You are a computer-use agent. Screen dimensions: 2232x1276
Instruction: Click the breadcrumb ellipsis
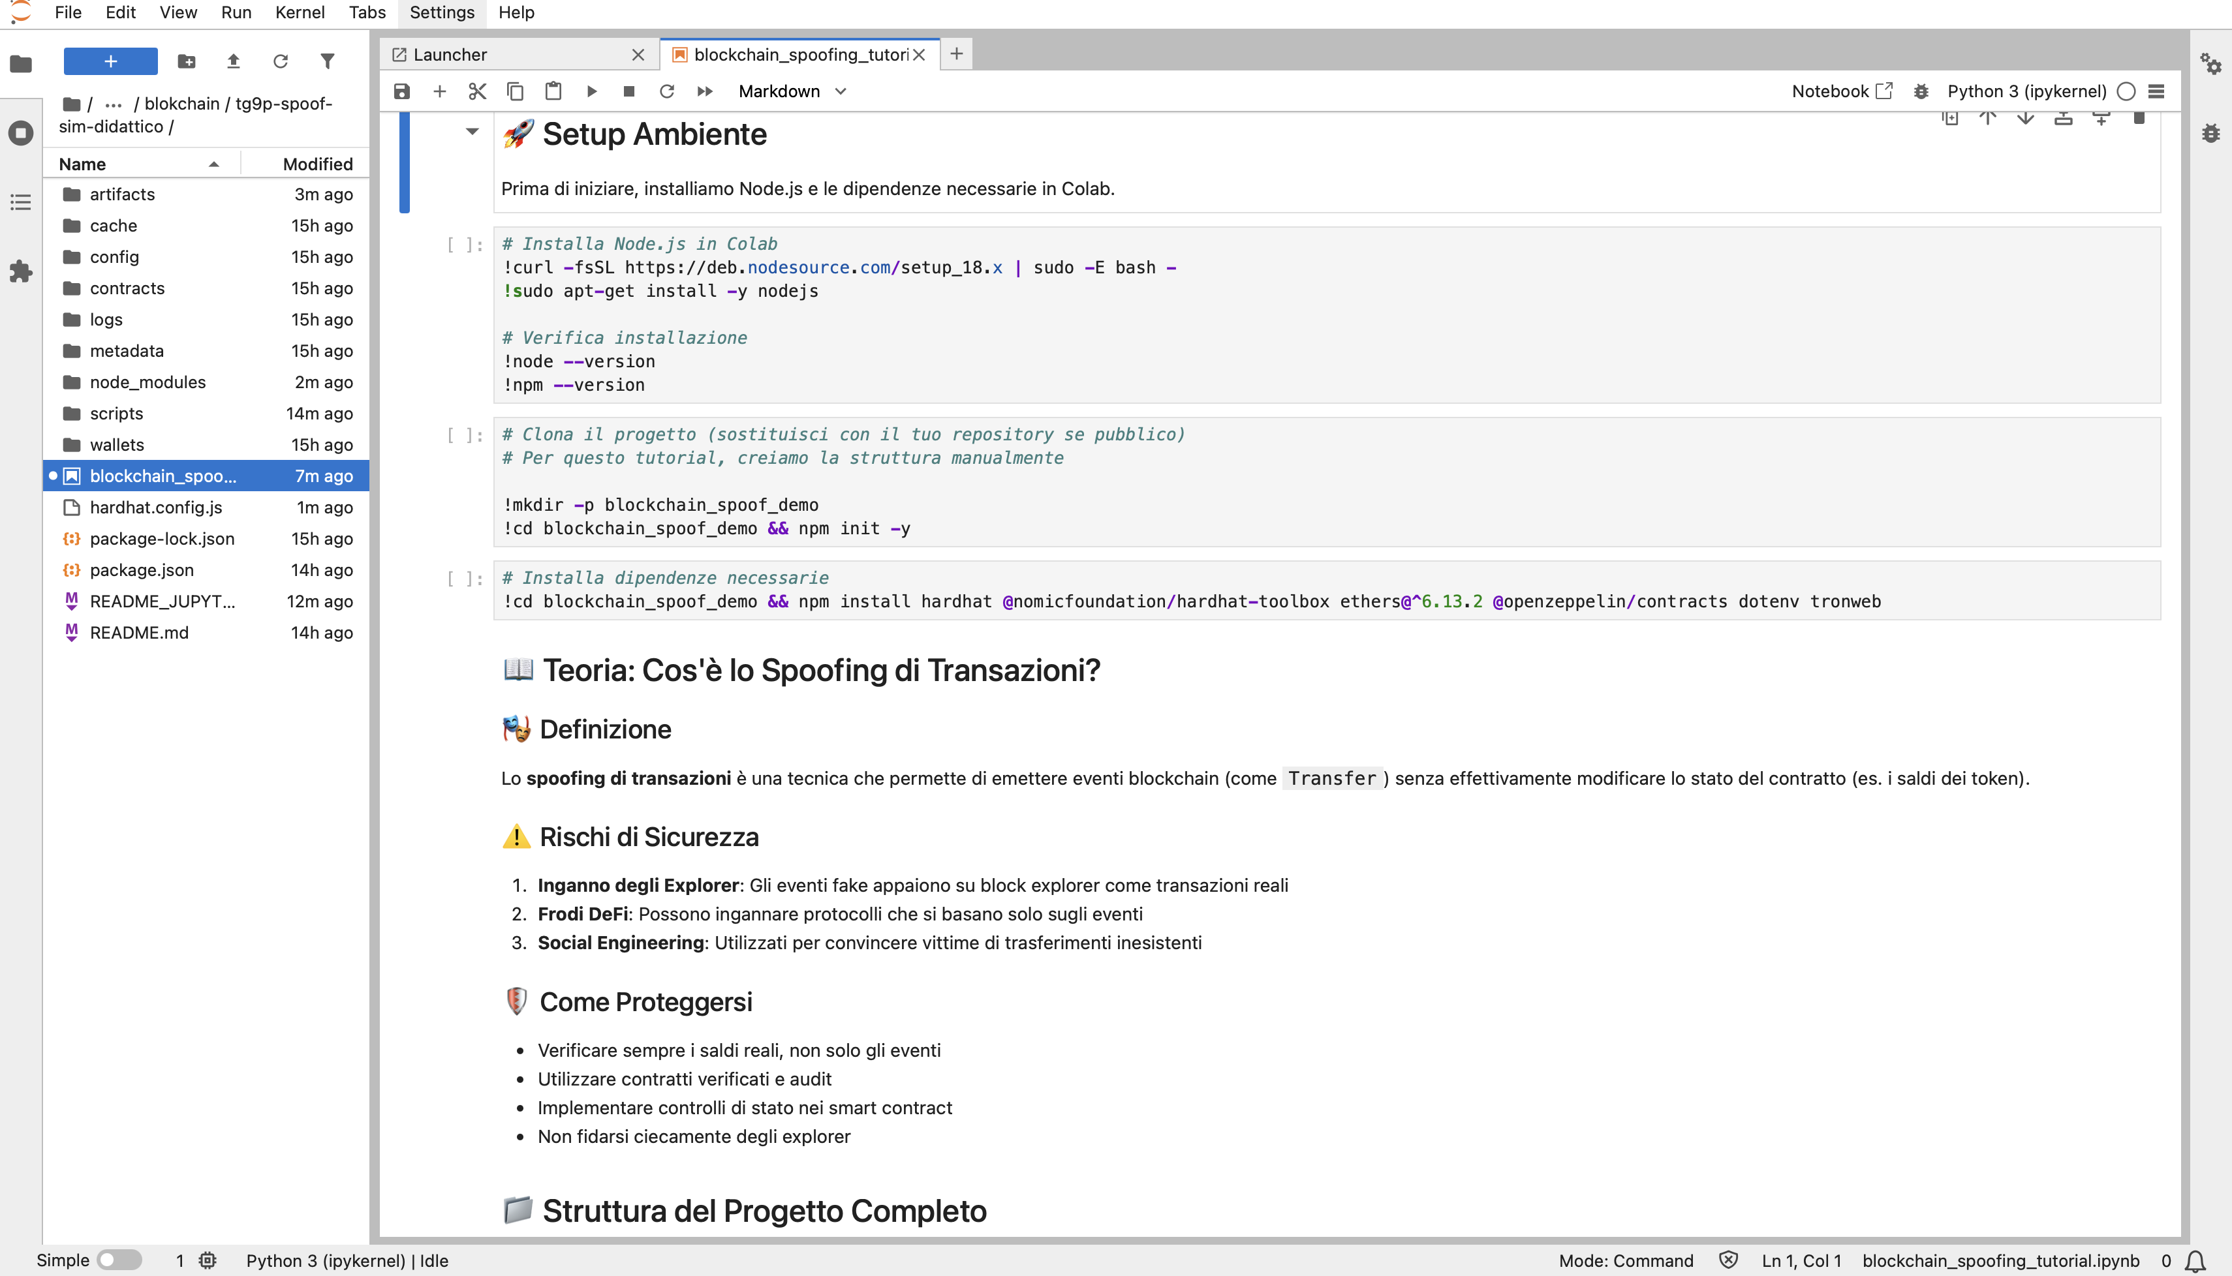[113, 104]
